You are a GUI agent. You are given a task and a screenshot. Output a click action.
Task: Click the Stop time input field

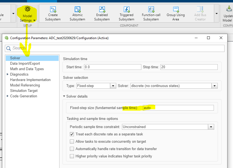tap(189, 67)
